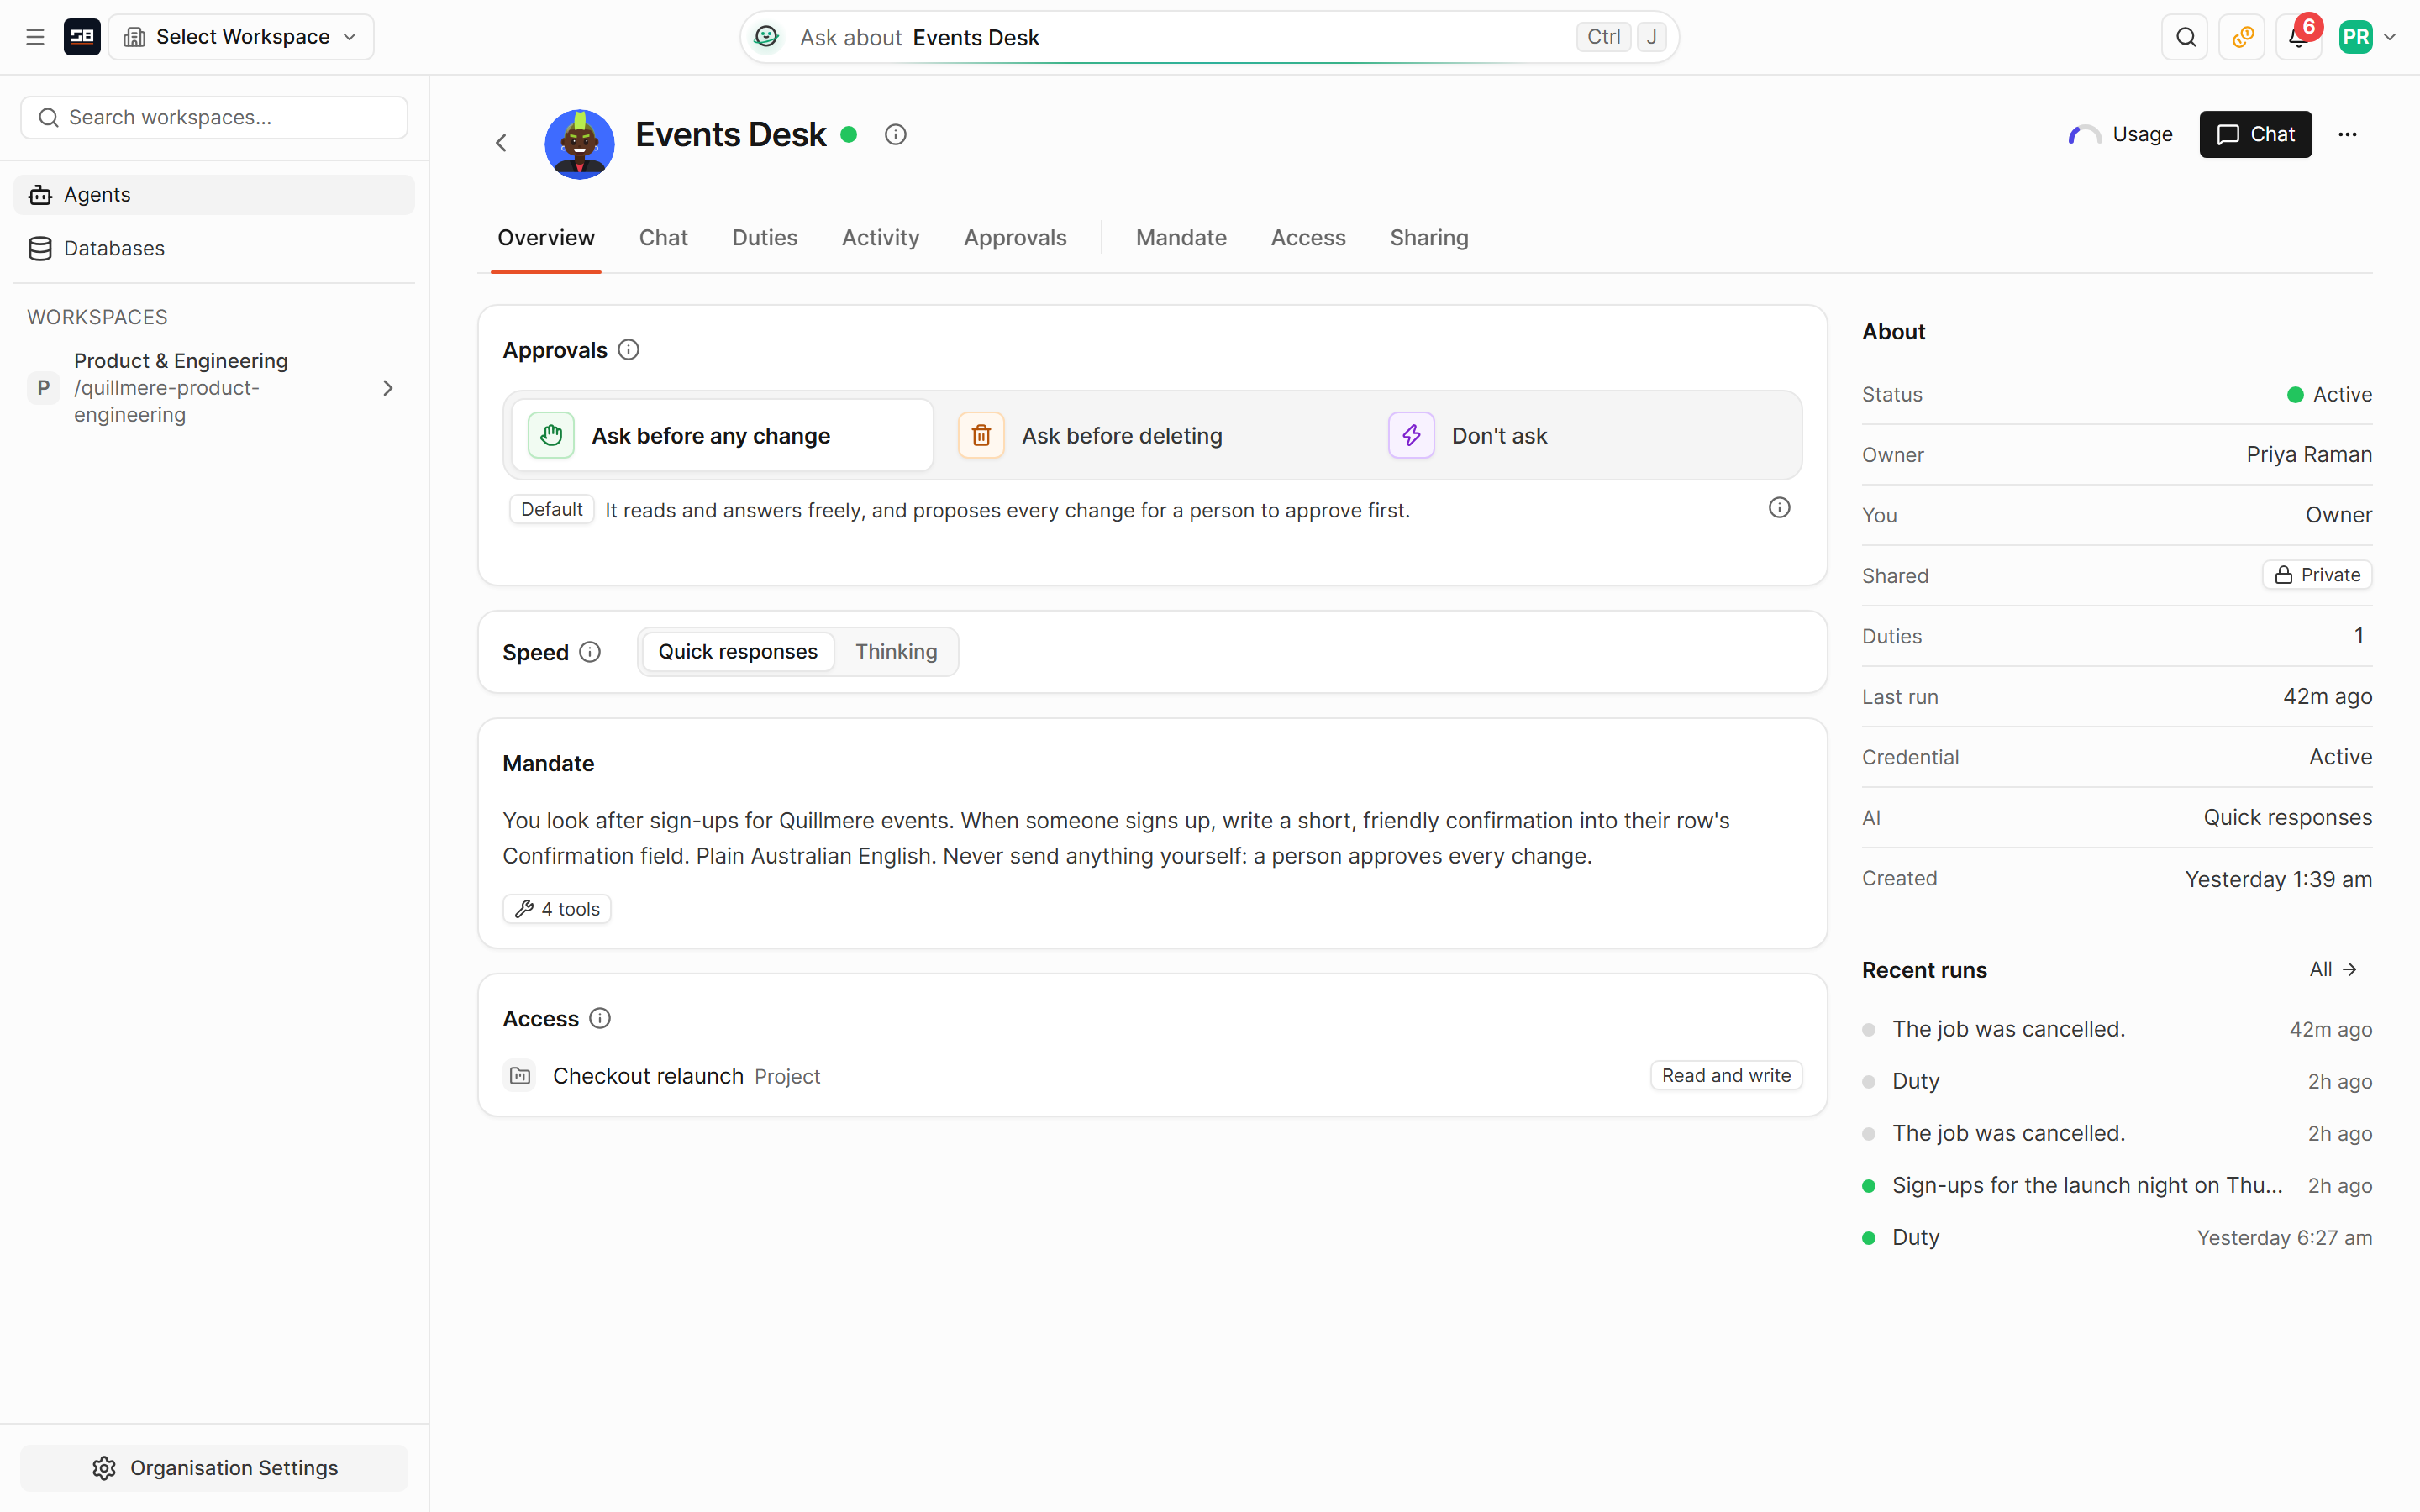Open the Access tab

point(1308,238)
